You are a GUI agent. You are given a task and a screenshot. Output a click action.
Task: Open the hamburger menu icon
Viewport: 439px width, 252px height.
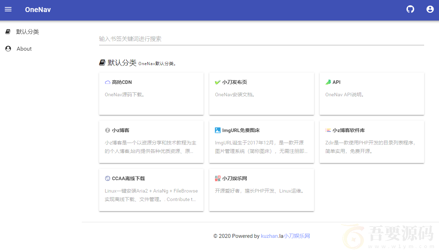[8, 9]
